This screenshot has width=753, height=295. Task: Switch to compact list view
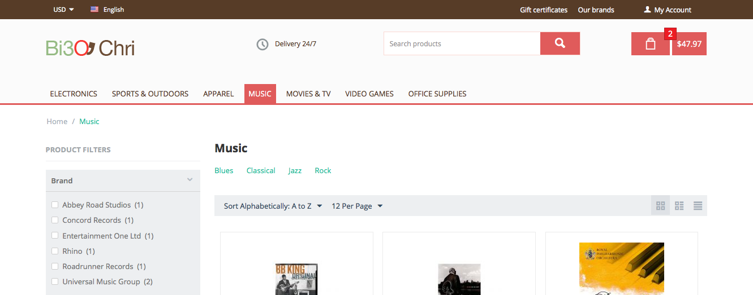(698, 206)
